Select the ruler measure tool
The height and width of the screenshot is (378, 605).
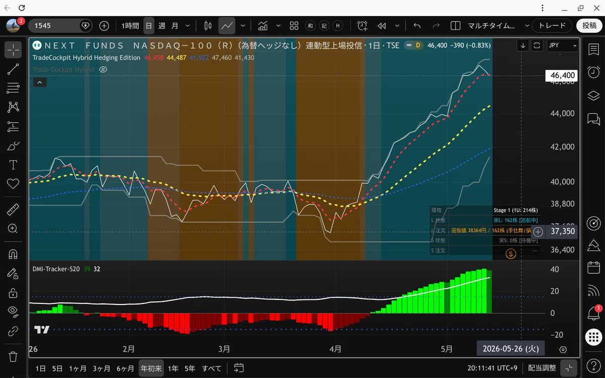pyautogui.click(x=13, y=209)
